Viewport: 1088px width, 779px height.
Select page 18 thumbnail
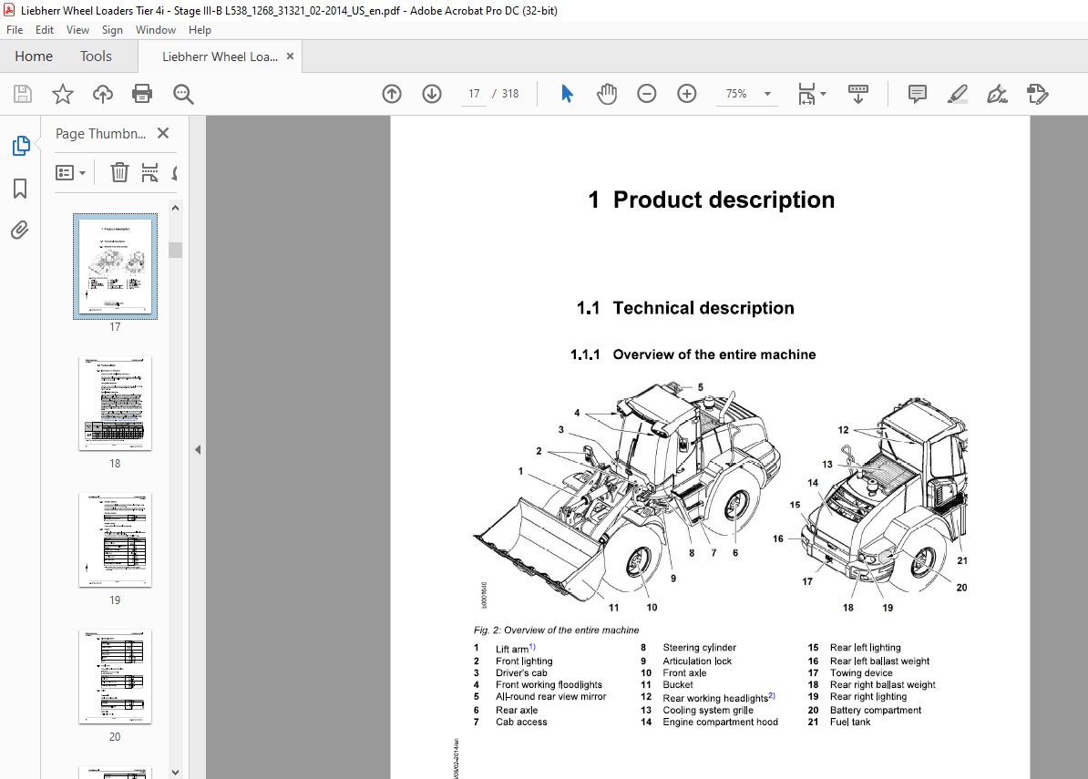click(115, 404)
